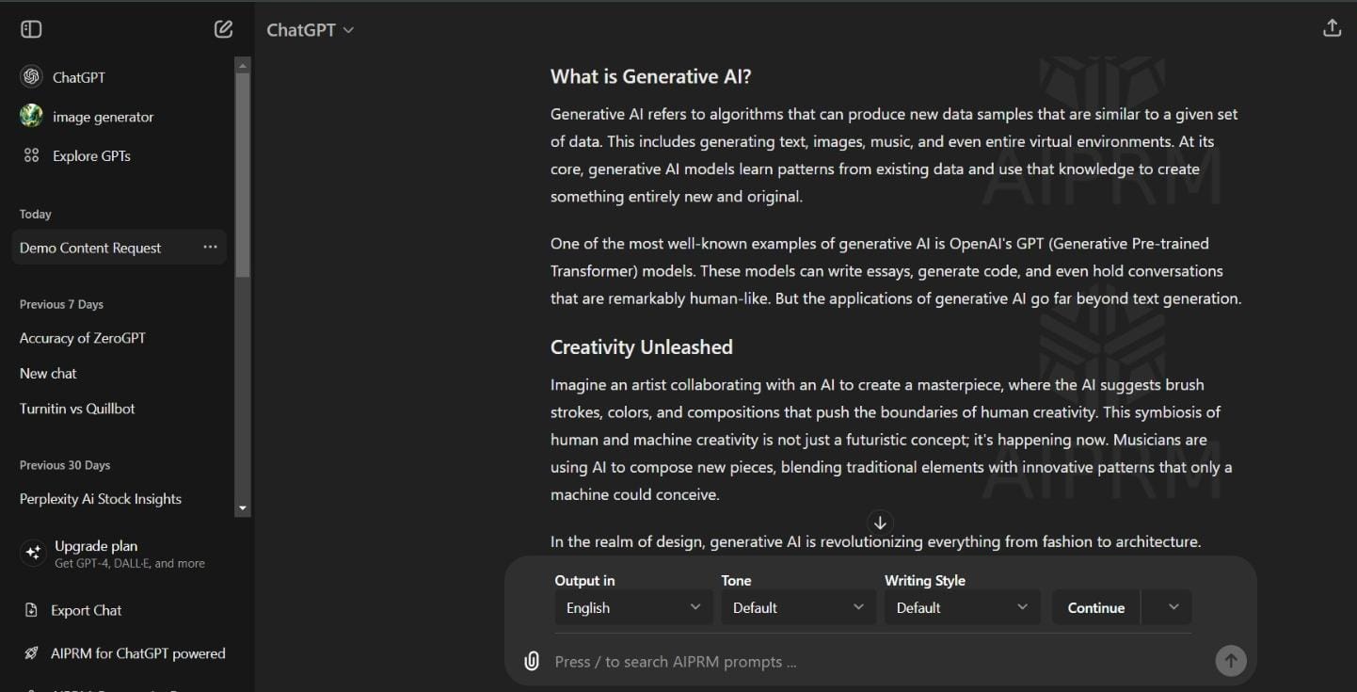Click the scroll-to-bottom arrow icon

click(880, 523)
